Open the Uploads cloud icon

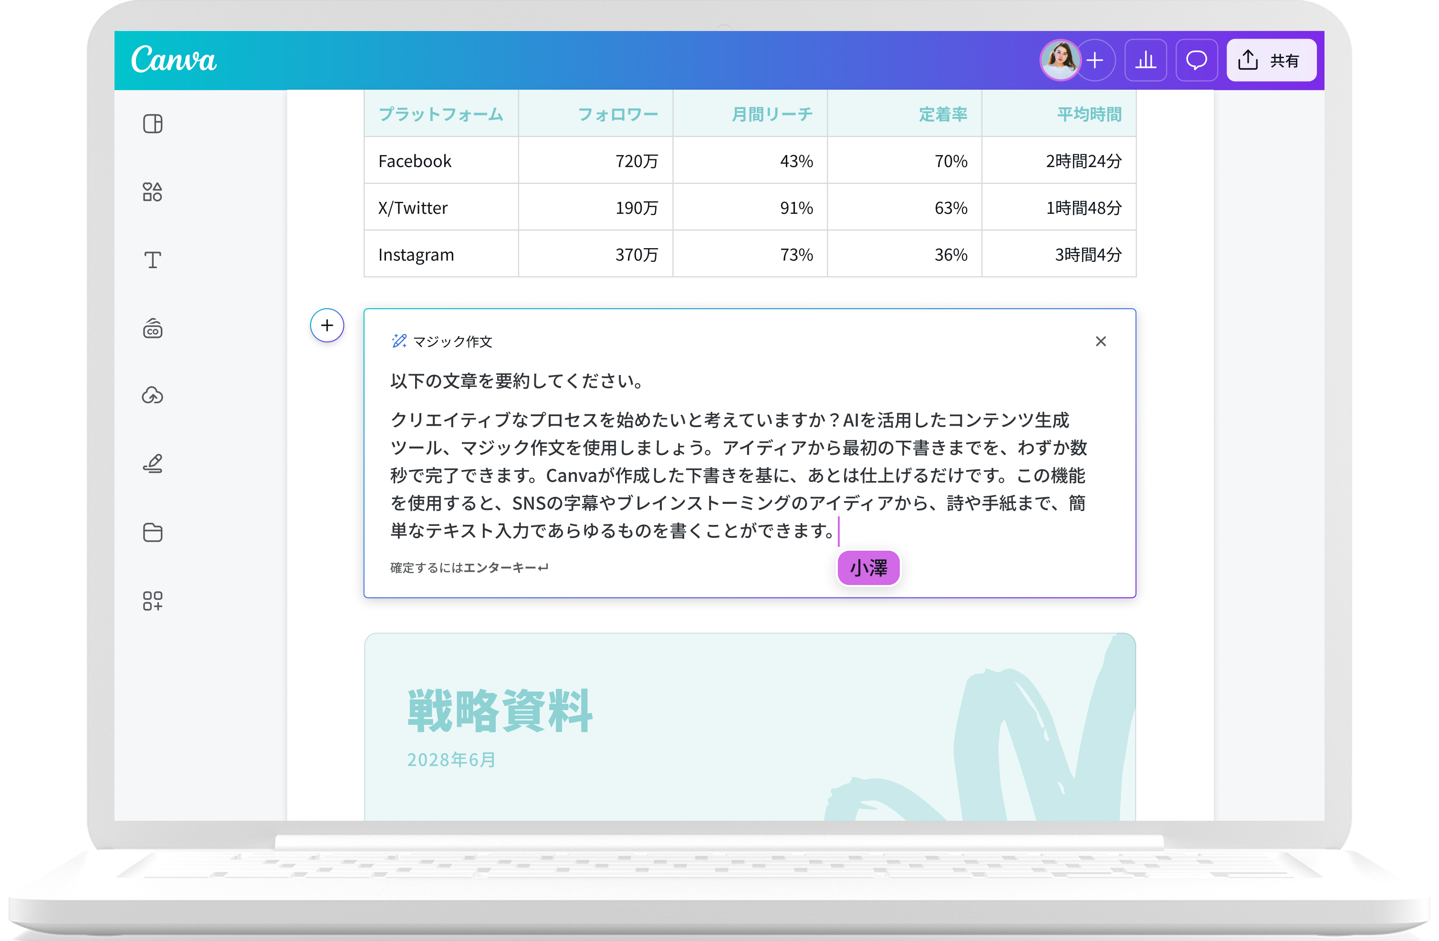click(x=152, y=396)
